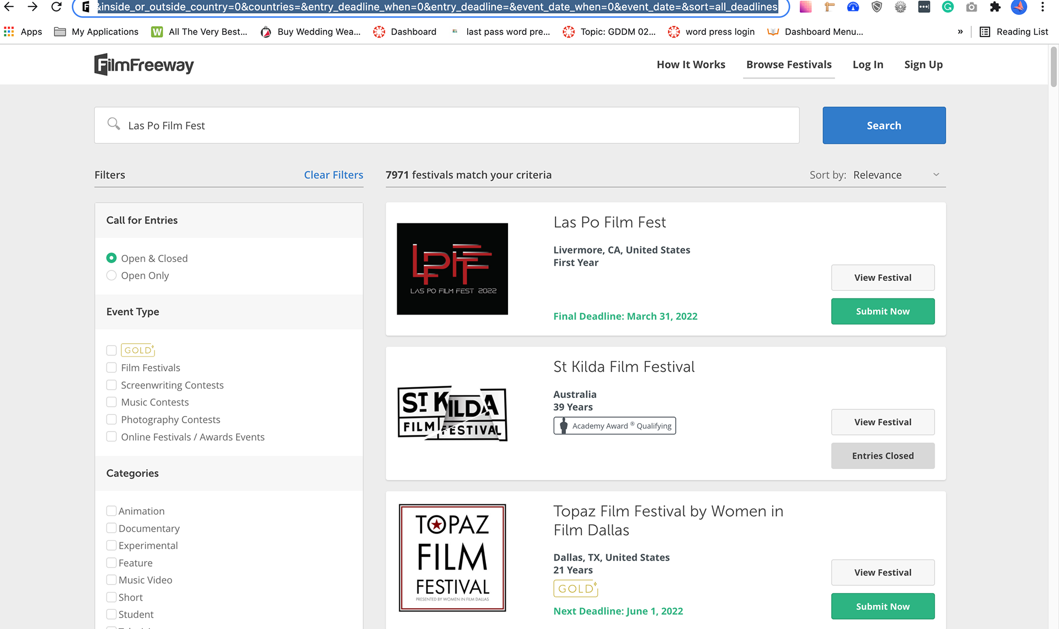Open the word press login bookmark
Screen dimensions: 1059x629
[x=711, y=31]
